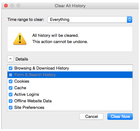Disable the Active Logins checkbox
The height and width of the screenshot is (131, 140).
(x=11, y=95)
